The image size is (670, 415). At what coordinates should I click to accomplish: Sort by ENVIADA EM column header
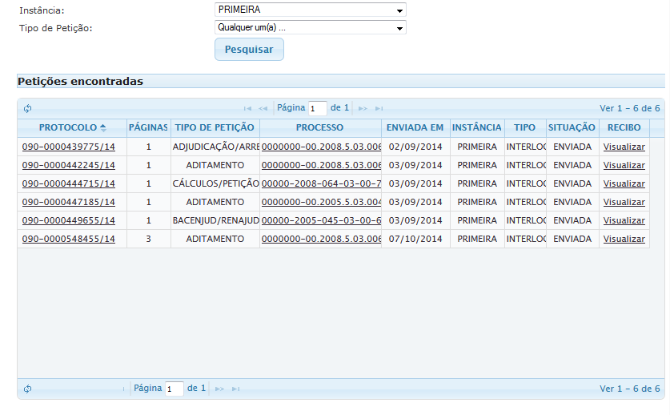tap(415, 127)
